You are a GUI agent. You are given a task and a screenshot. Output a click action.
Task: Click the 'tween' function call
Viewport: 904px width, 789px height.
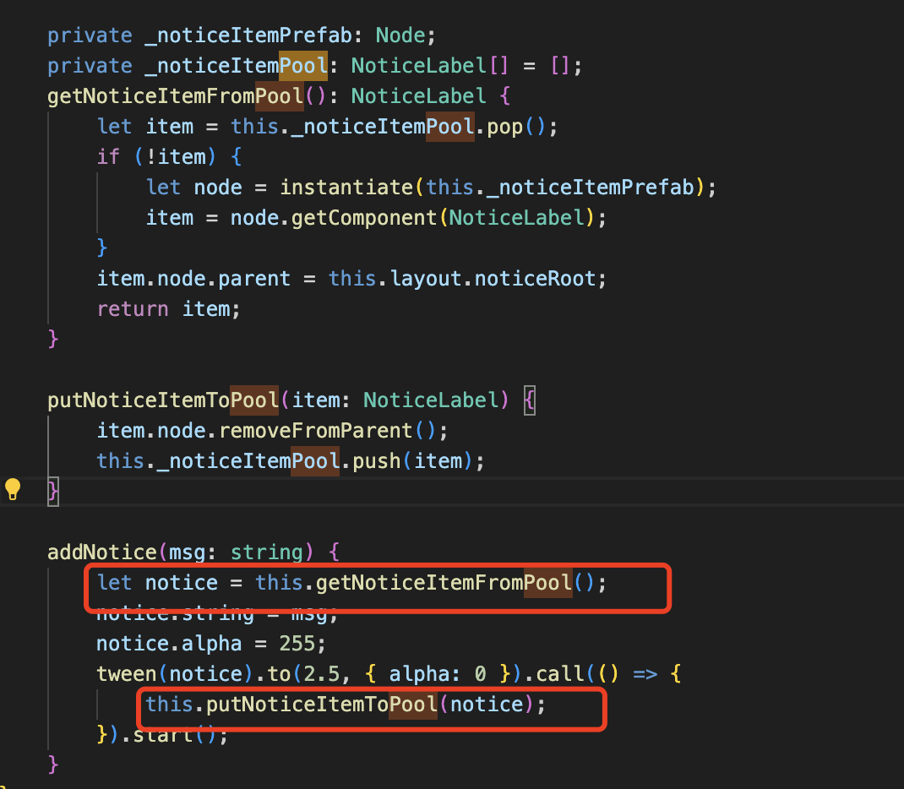coord(126,674)
